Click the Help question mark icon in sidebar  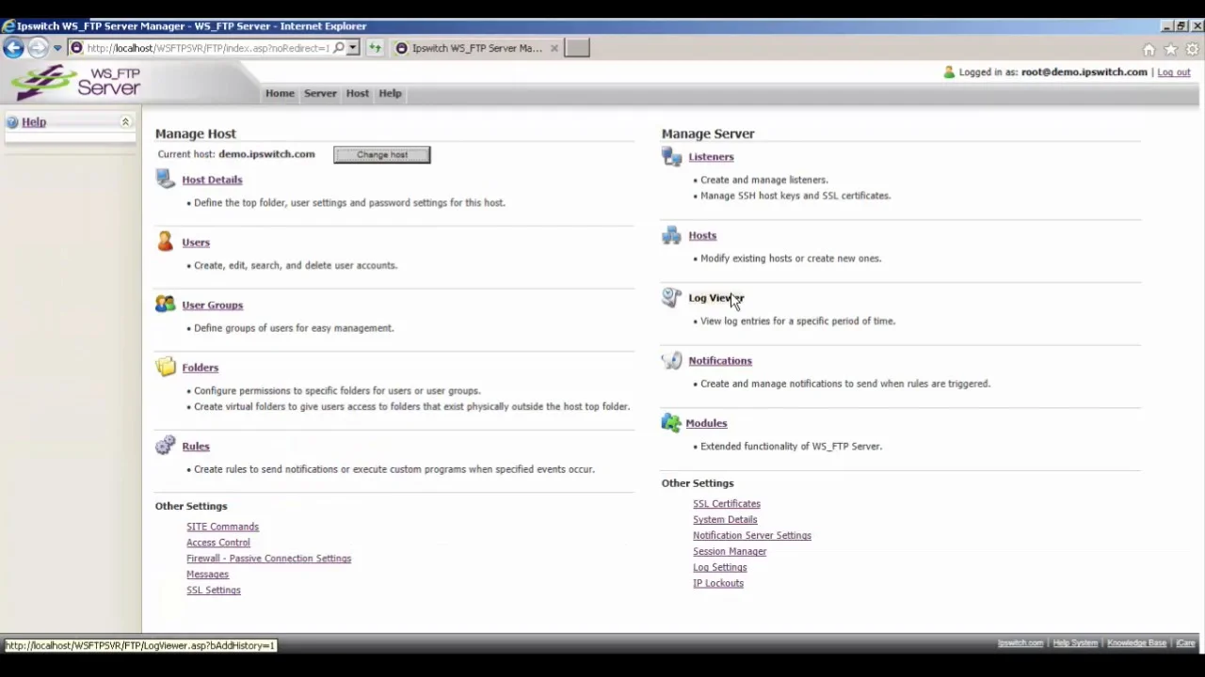coord(12,122)
